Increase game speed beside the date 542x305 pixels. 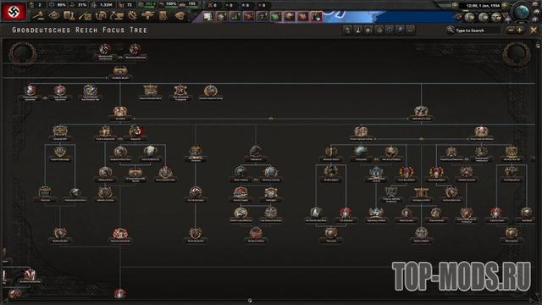pyautogui.click(x=505, y=6)
